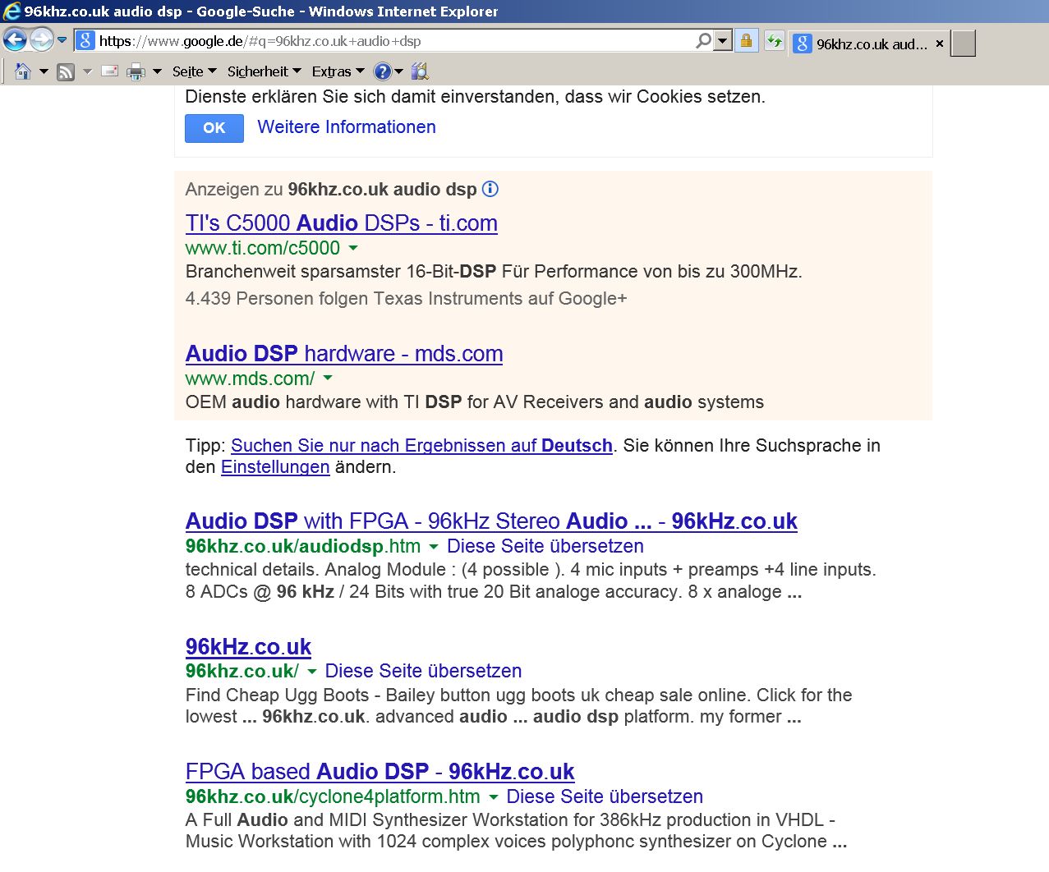The height and width of the screenshot is (872, 1049).
Task: Click the green refresh/compatibility arrows icon
Action: point(774,41)
